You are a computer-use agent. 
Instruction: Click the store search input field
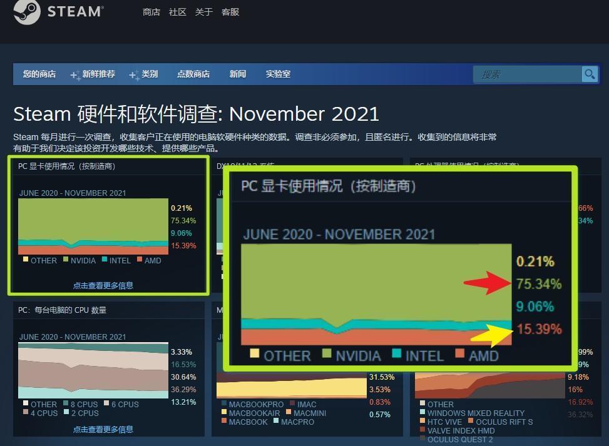click(528, 74)
